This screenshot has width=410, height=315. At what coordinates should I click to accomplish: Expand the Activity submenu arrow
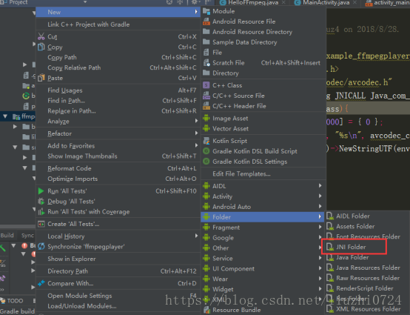[x=320, y=196]
